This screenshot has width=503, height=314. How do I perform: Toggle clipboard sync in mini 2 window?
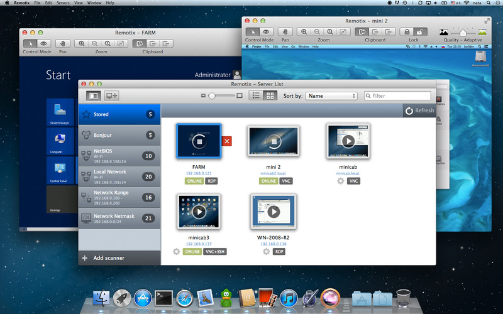362,32
